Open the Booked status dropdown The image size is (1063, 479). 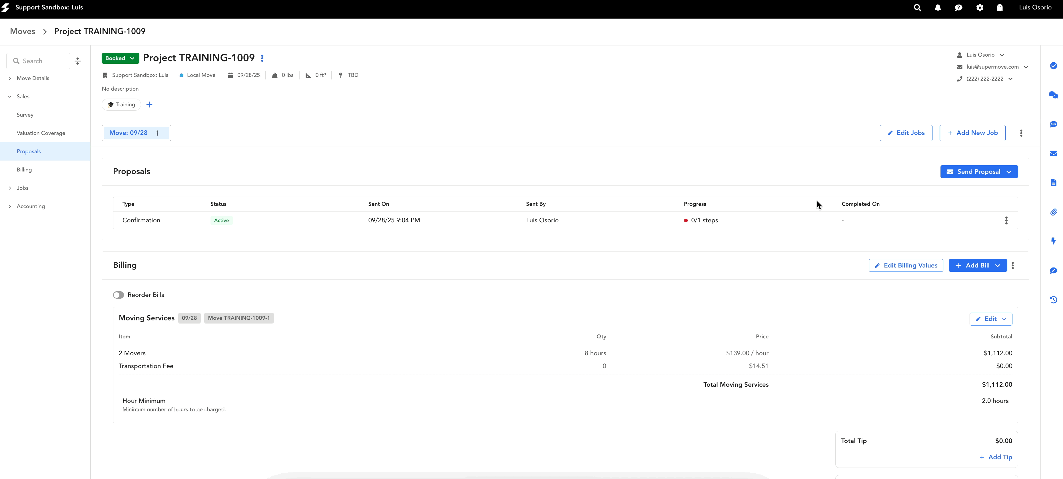[120, 58]
